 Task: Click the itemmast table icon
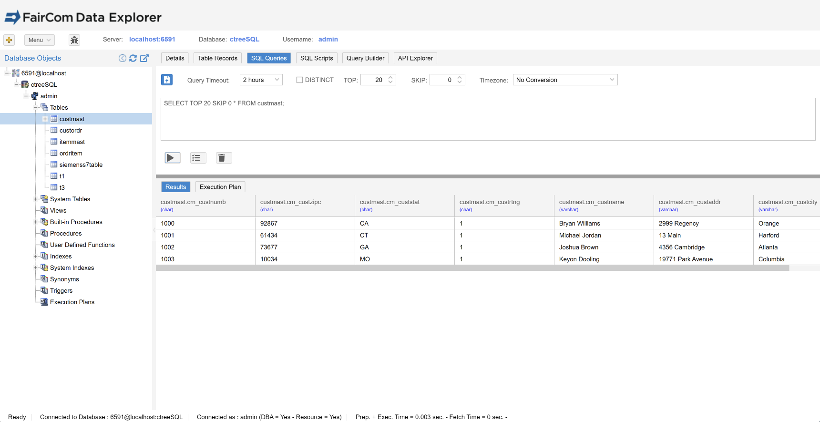click(54, 142)
